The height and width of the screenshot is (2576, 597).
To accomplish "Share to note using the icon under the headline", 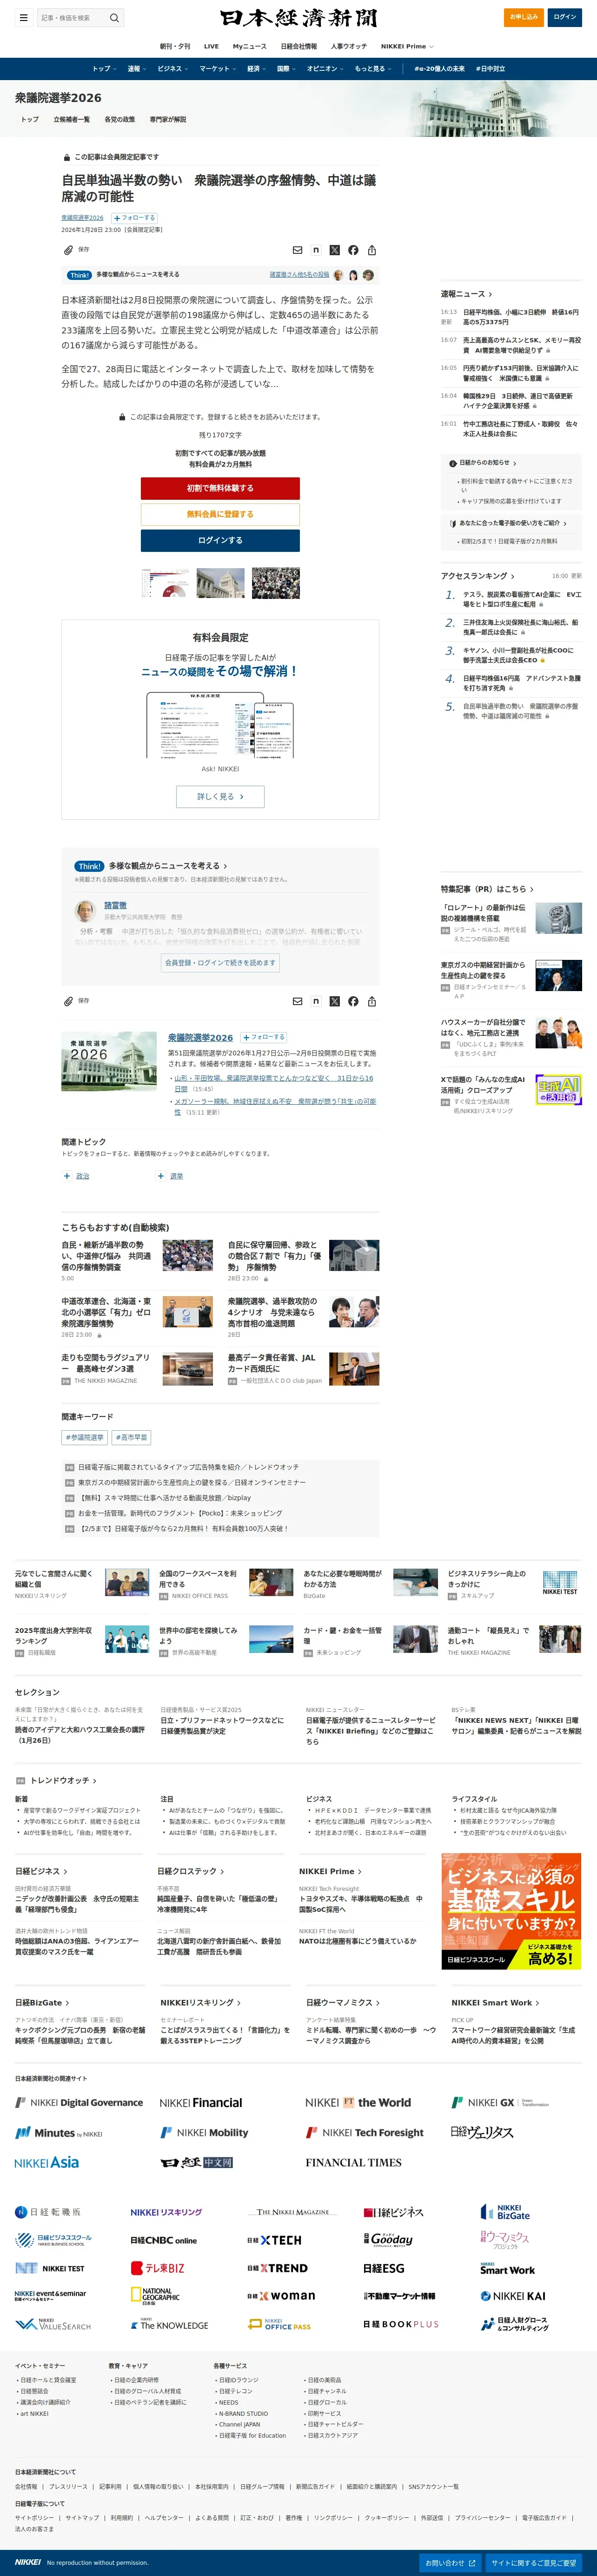I will point(316,250).
